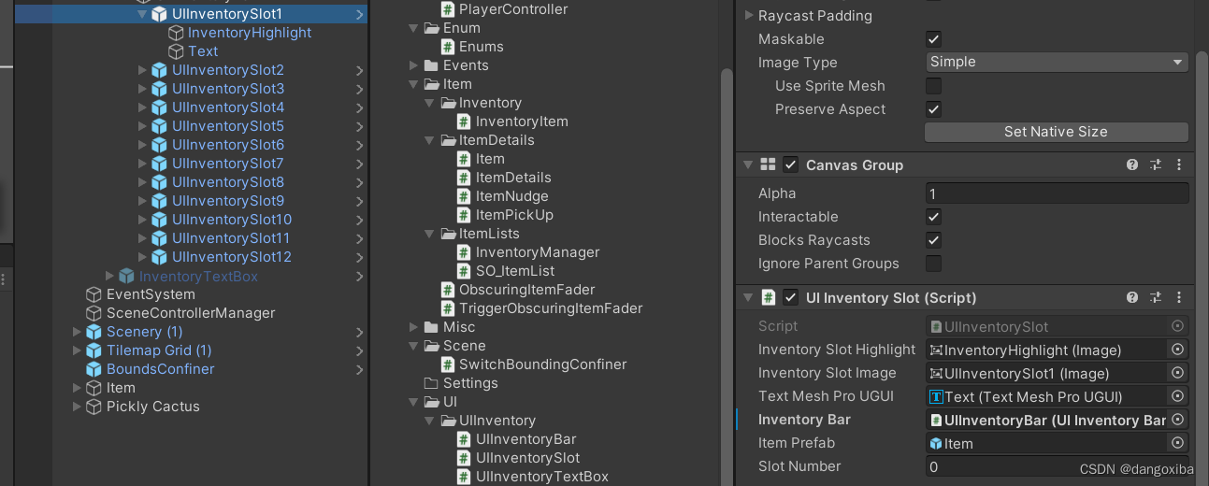
Task: Click the Slot Number input field
Action: (1057, 466)
